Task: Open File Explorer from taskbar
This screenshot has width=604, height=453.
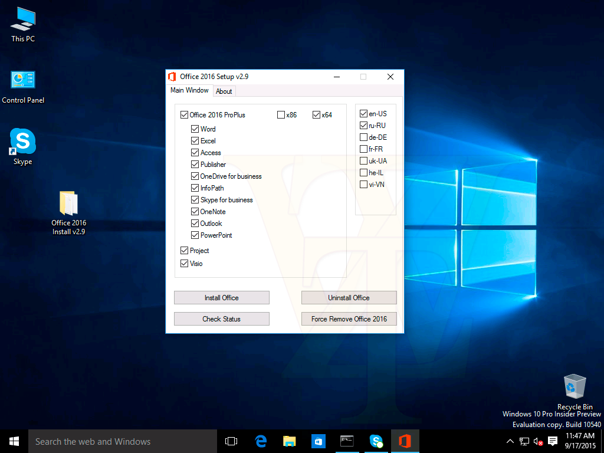Action: tap(289, 441)
